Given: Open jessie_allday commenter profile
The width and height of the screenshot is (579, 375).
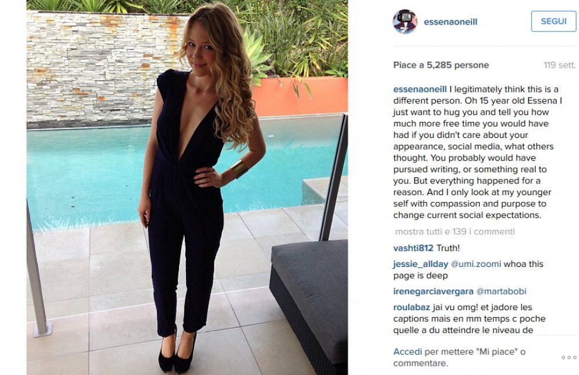Looking at the screenshot, I should [x=421, y=264].
